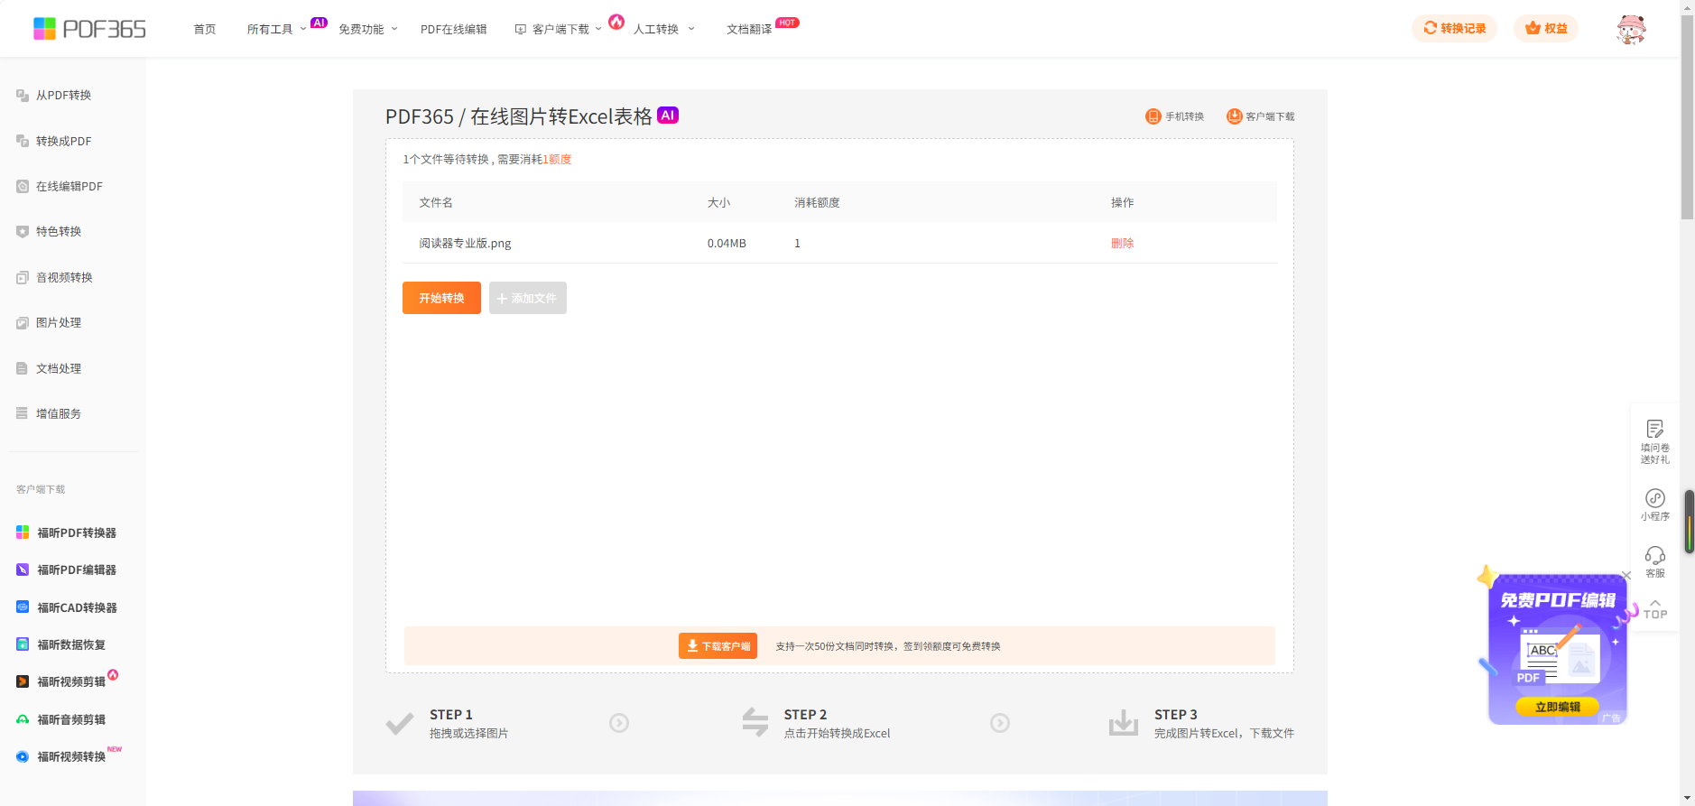This screenshot has width=1695, height=806.
Task: Click the page vertical scrollbar
Action: click(1687, 117)
